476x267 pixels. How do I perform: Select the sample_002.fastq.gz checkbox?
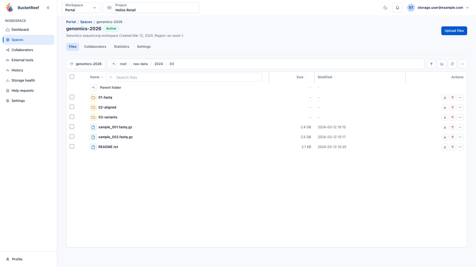click(72, 137)
